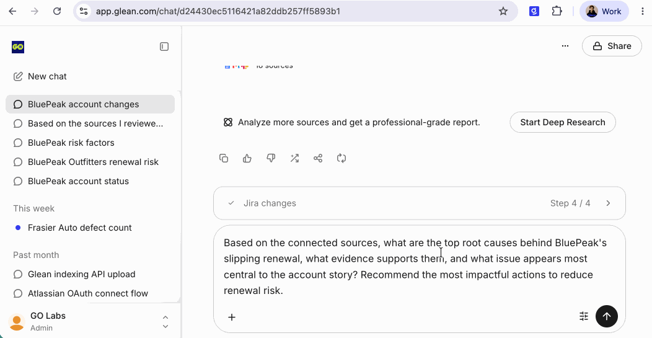Open Frasier Auto defect count chat
The image size is (652, 338).
[90, 228]
